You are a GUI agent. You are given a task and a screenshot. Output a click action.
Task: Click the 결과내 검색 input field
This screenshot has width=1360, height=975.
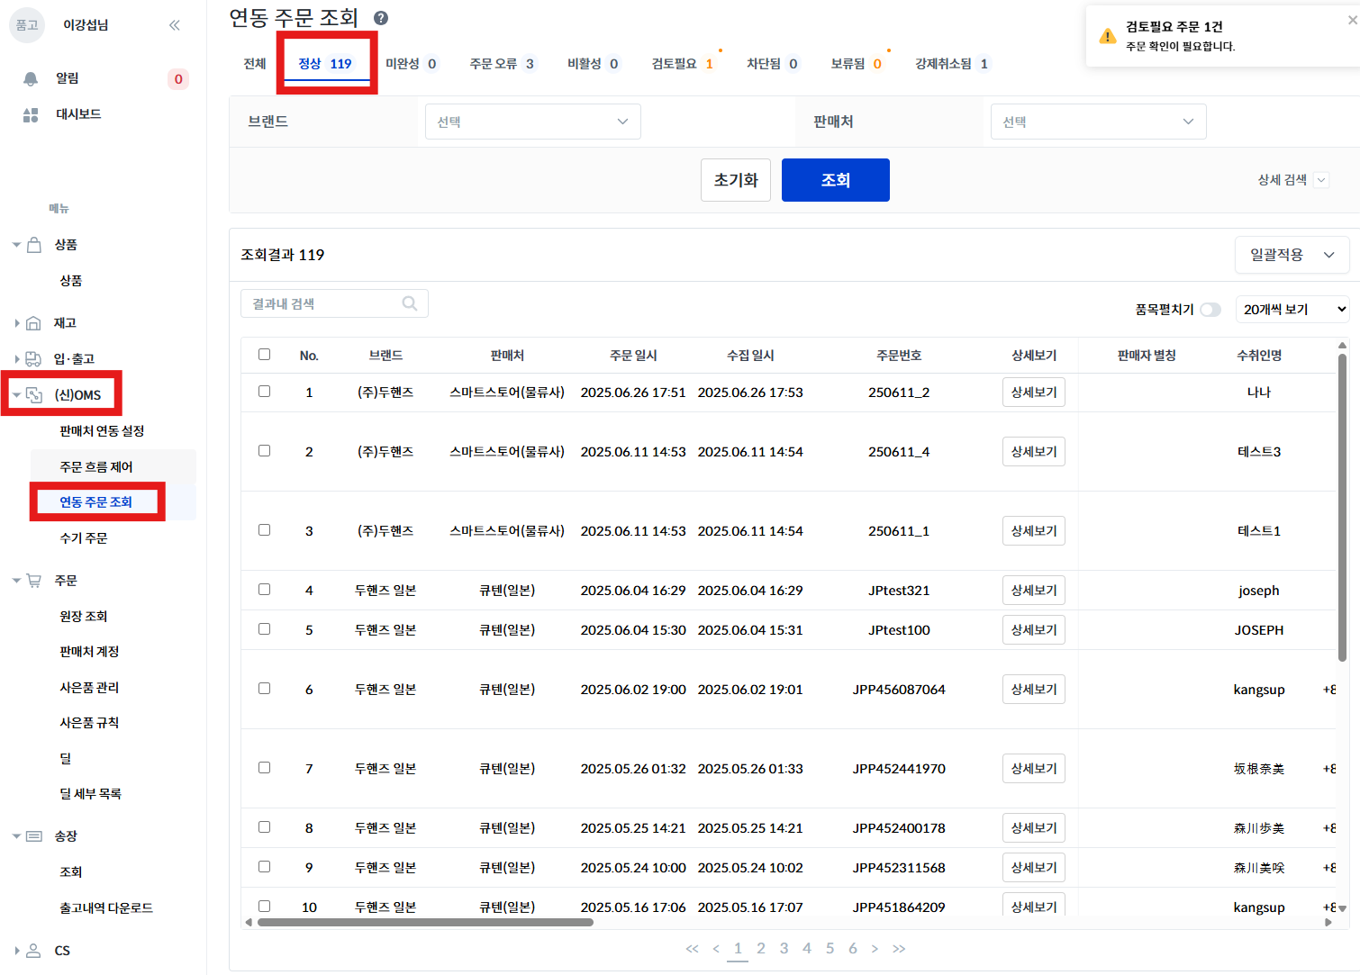[334, 303]
